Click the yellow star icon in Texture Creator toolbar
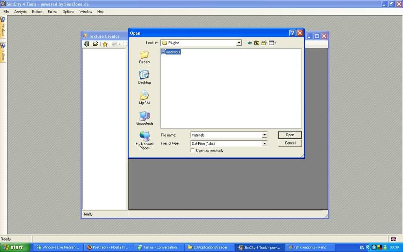The height and width of the screenshot is (252, 403). (x=105, y=44)
